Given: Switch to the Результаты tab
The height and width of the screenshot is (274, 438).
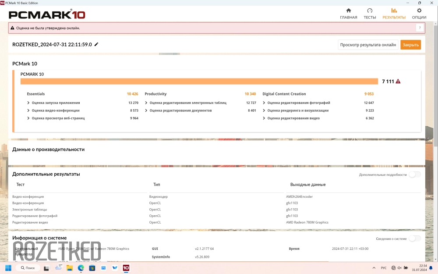Looking at the screenshot, I should pos(394,13).
